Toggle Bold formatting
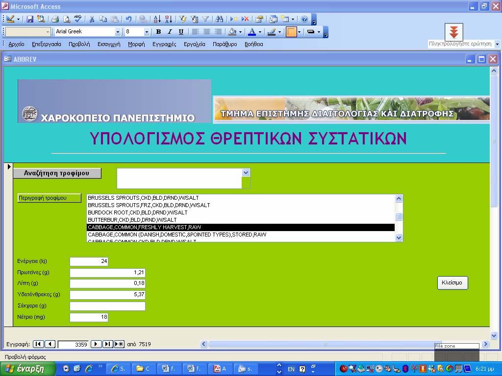The width and height of the screenshot is (502, 376). coord(158,32)
